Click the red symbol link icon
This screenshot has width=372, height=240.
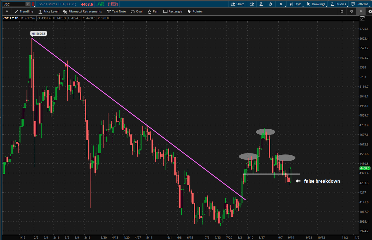click(x=33, y=4)
